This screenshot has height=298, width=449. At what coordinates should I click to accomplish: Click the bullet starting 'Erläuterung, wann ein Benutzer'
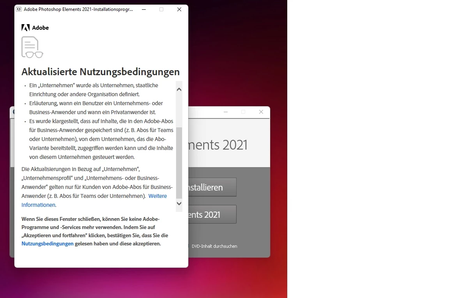tap(96, 108)
